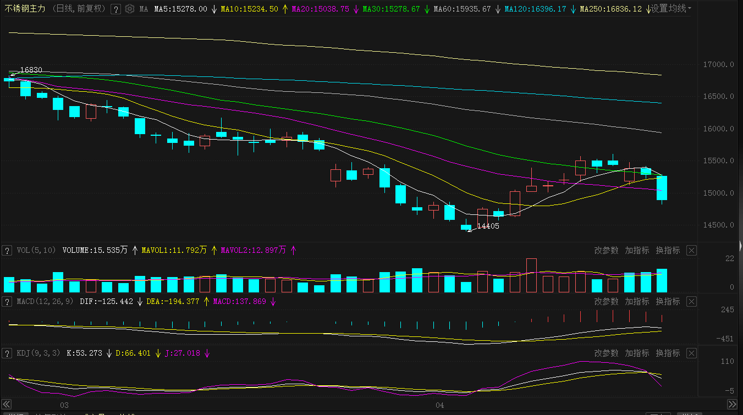
Task: Open the MACD indicator help question icon
Action: point(7,301)
